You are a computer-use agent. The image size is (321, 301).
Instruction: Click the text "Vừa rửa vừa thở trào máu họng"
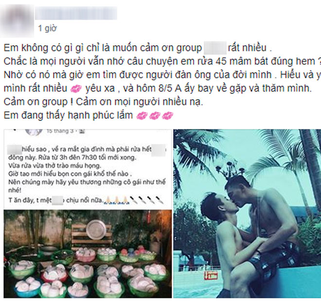tap(54, 165)
